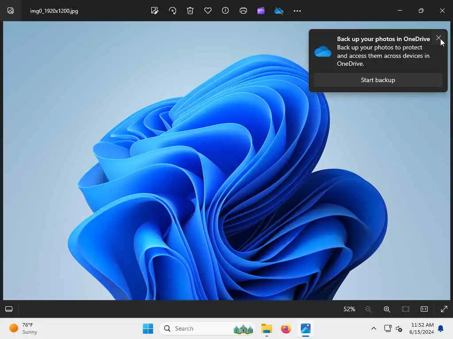
Task: Rotate the image with the rotate icon
Action: 173,11
